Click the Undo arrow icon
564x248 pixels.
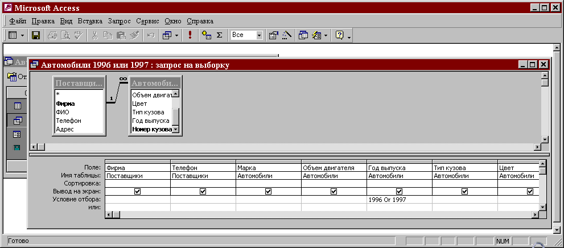(151, 35)
